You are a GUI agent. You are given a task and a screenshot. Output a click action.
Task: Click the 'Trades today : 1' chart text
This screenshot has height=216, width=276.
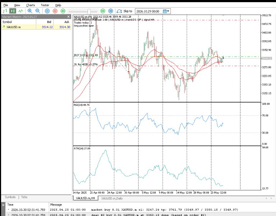coord(83,23)
